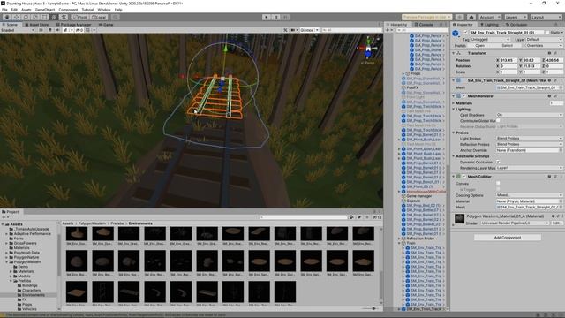Expand the Props object in Hierarchy
Image resolution: width=565 pixels, height=318 pixels.
click(403, 73)
